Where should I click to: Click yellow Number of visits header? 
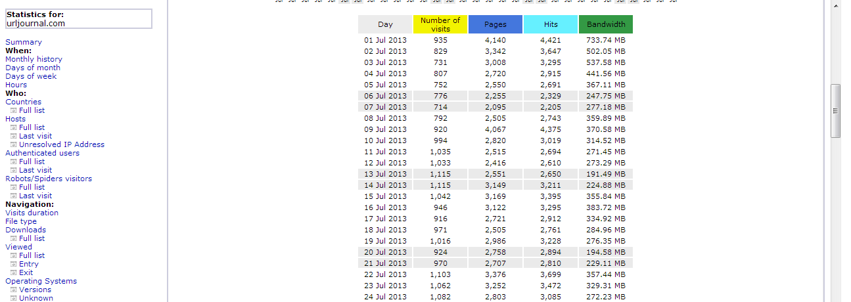click(x=440, y=24)
